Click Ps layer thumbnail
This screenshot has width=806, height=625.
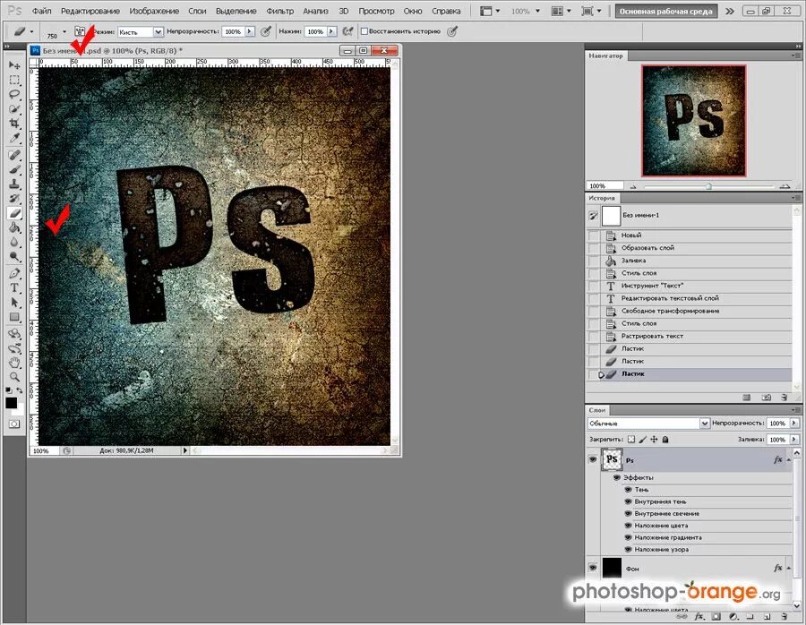(x=612, y=459)
